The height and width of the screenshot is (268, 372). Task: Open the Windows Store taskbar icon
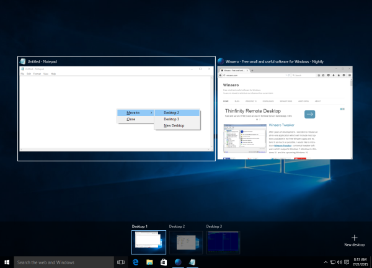click(164, 262)
